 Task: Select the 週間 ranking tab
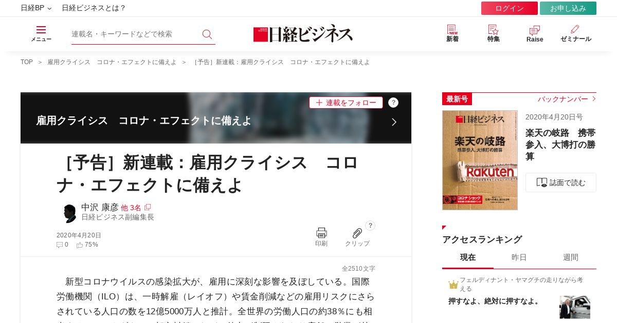(571, 257)
